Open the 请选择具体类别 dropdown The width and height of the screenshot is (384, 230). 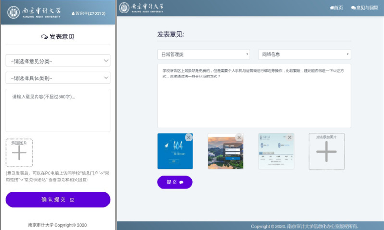tap(58, 78)
